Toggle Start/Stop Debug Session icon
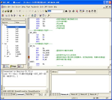 pos(77,11)
